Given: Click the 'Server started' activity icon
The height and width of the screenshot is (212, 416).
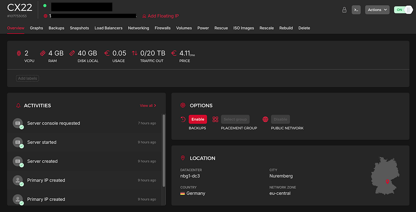Looking at the screenshot, I should coord(18,142).
